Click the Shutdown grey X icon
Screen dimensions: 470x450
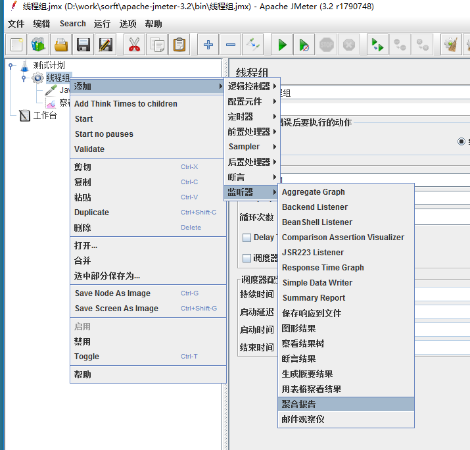[349, 45]
